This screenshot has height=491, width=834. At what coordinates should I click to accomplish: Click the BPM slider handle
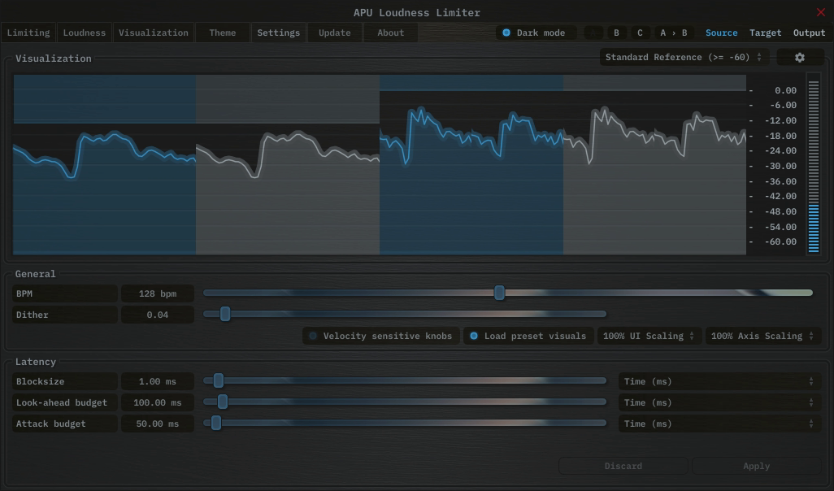point(500,293)
